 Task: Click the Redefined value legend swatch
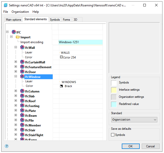point(114,104)
